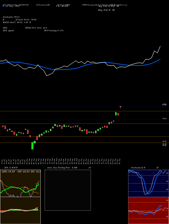Click the ADX '(MGR) 58.8, 48.2, 12.3' values
This screenshot has height=224, width=169.
(x=36, y=28)
